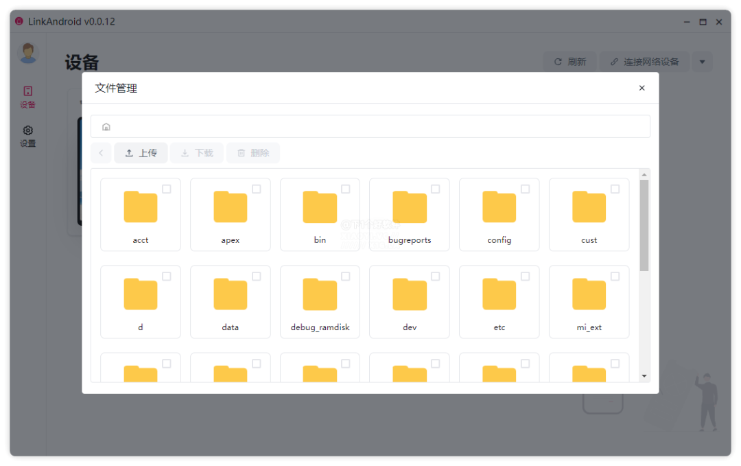
Task: Click the "config" folder label
Action: coord(499,240)
